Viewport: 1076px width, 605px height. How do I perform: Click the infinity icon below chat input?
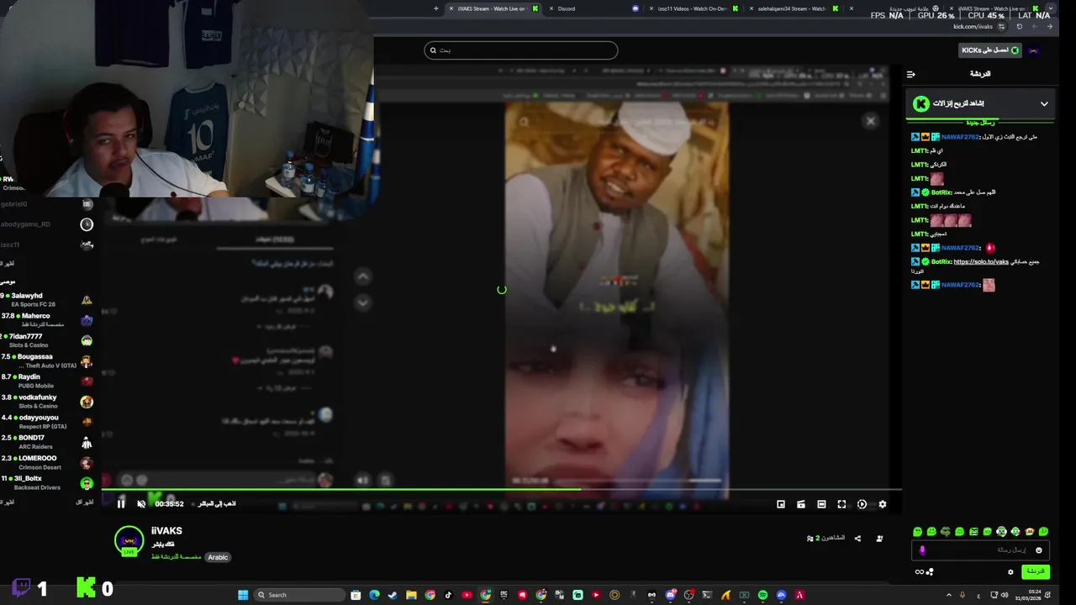919,572
